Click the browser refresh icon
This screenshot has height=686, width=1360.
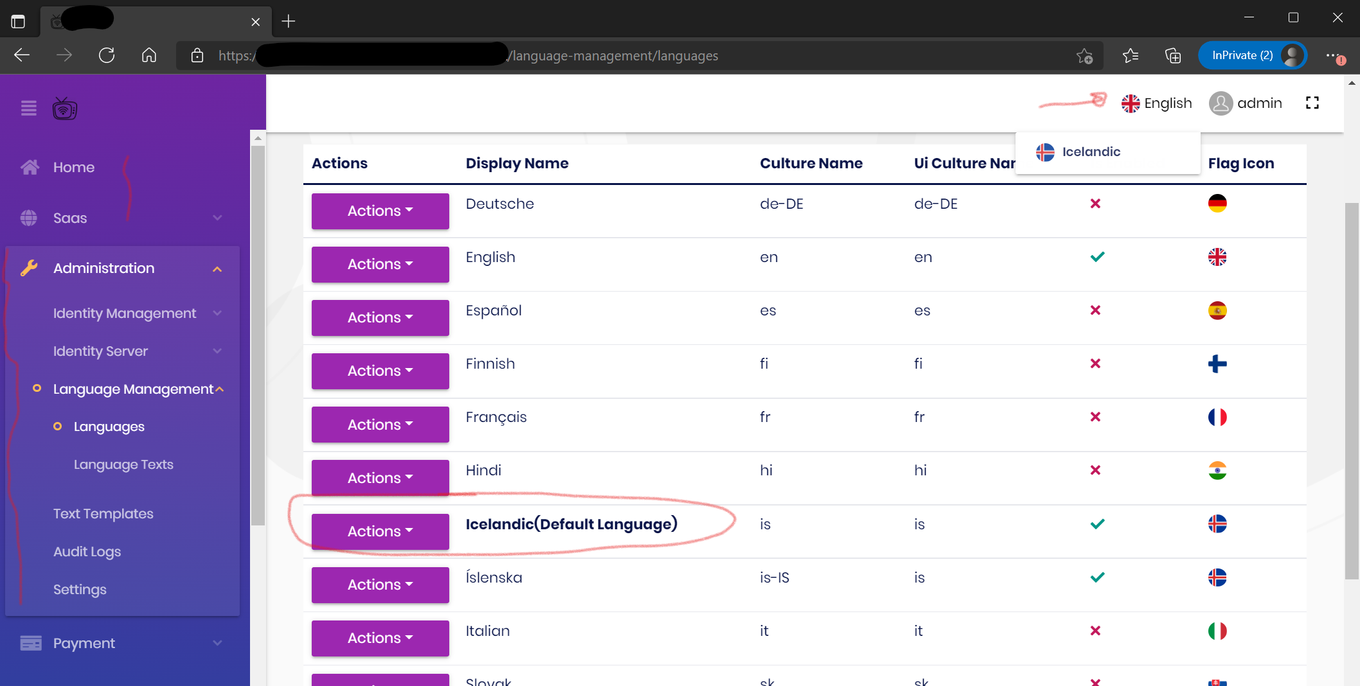point(107,56)
